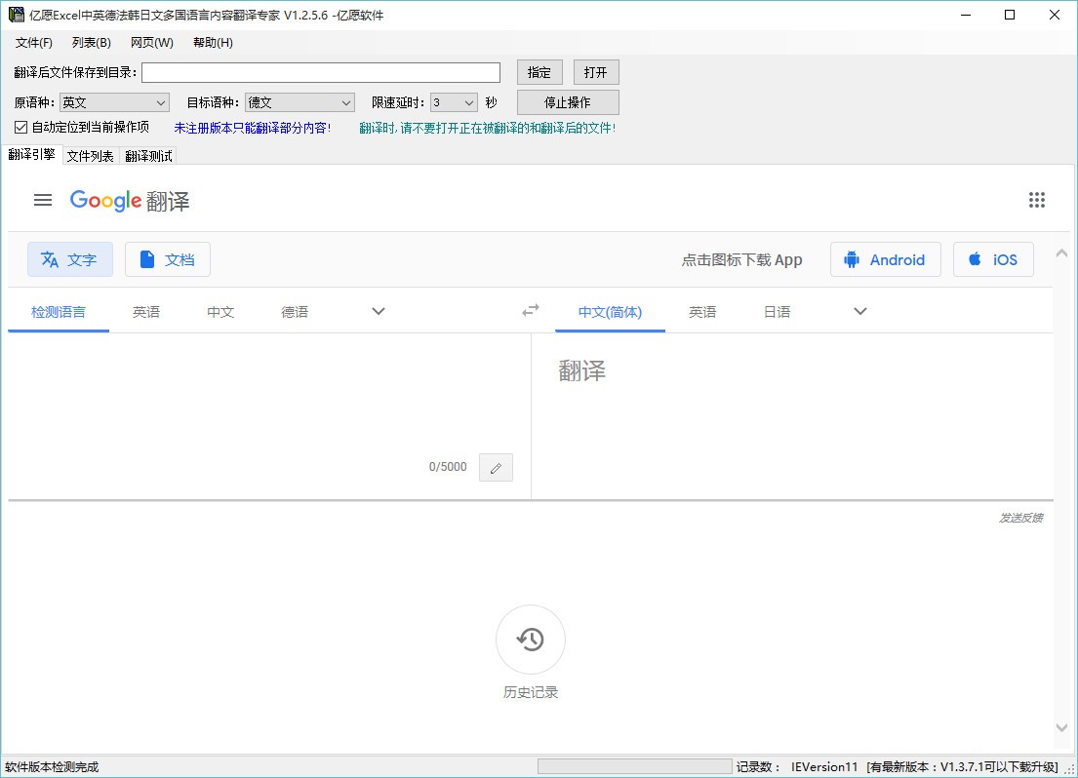The height and width of the screenshot is (778, 1078).
Task: Click the IEVersion11 status entry
Action: tap(824, 767)
